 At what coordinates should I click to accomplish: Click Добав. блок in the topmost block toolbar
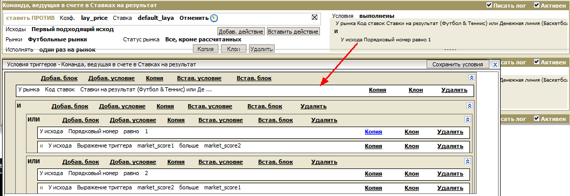click(x=59, y=78)
